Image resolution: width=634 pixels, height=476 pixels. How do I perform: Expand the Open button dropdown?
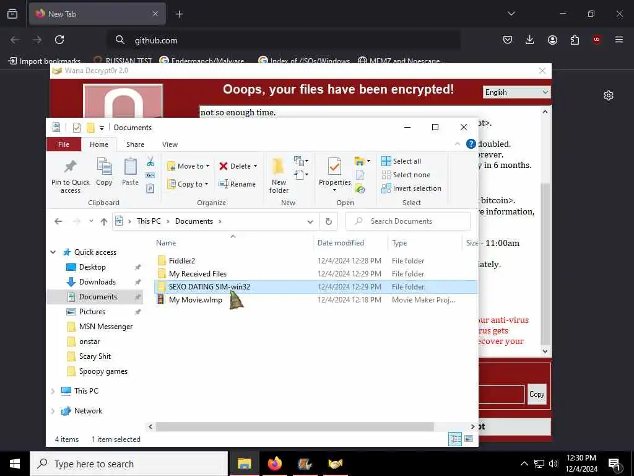coord(362,161)
